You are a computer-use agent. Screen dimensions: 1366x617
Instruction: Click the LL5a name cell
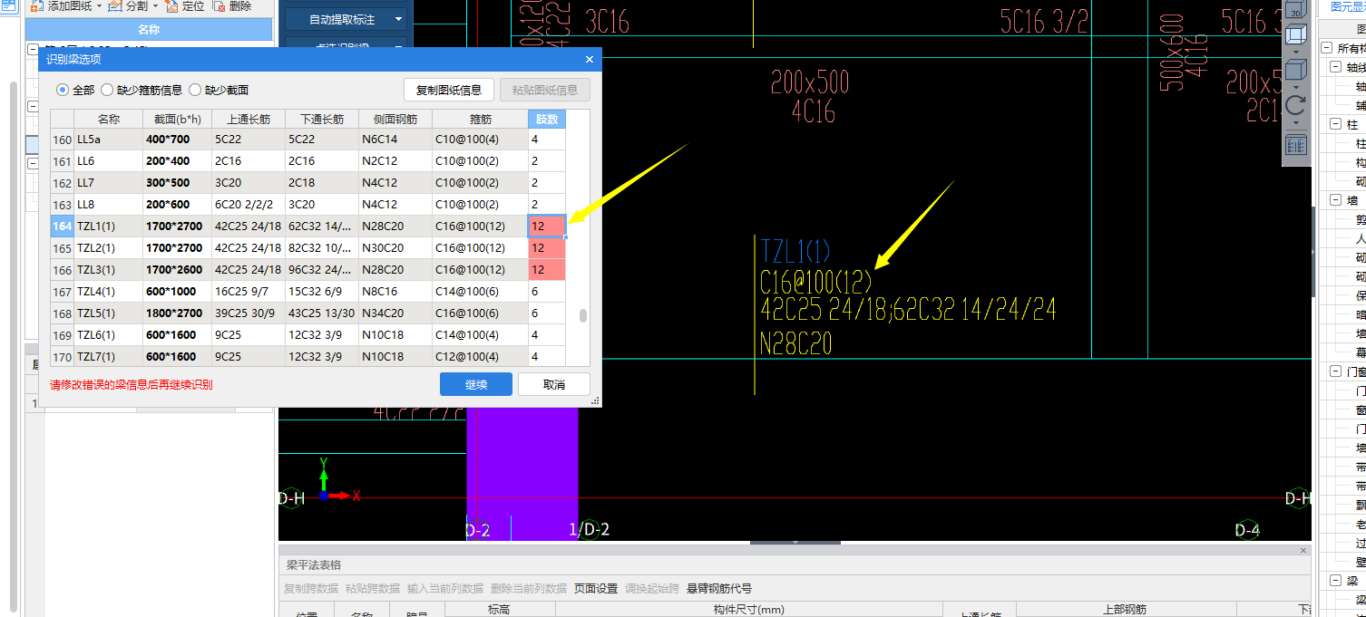(109, 140)
